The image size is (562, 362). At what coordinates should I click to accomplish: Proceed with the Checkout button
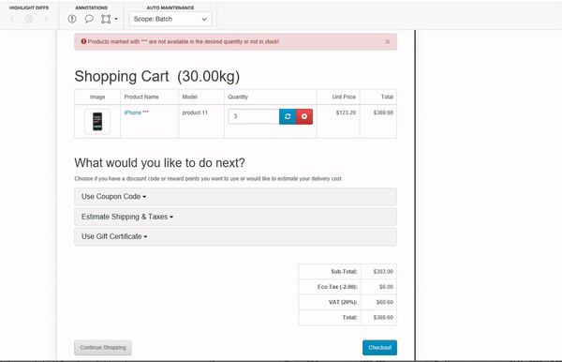pyautogui.click(x=379, y=347)
